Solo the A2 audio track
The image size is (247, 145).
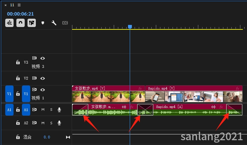point(51,123)
